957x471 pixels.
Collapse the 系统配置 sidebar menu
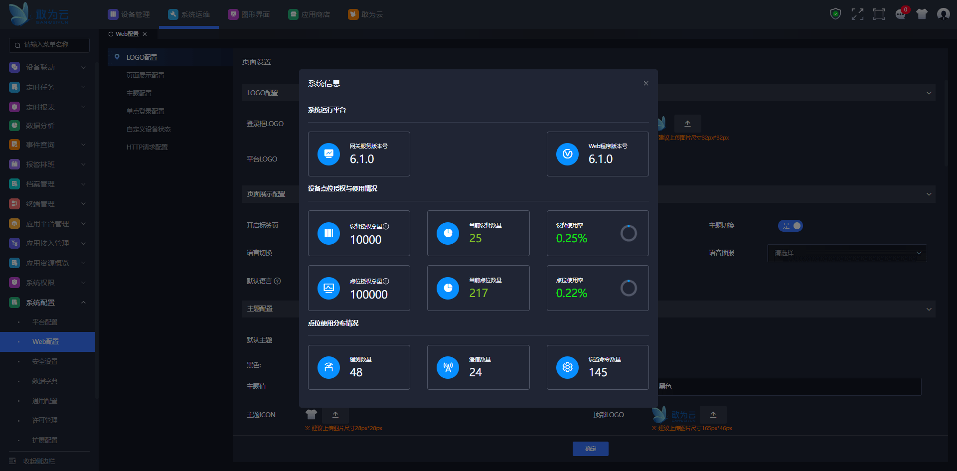tap(83, 303)
